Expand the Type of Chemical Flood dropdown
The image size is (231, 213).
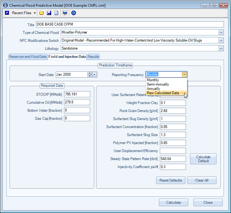point(221,32)
